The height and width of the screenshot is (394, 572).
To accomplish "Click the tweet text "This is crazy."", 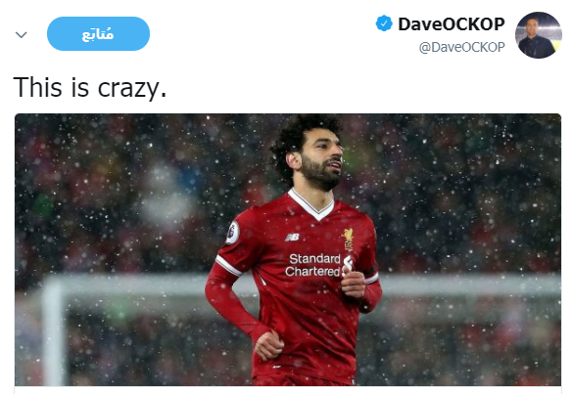I will pyautogui.click(x=90, y=87).
